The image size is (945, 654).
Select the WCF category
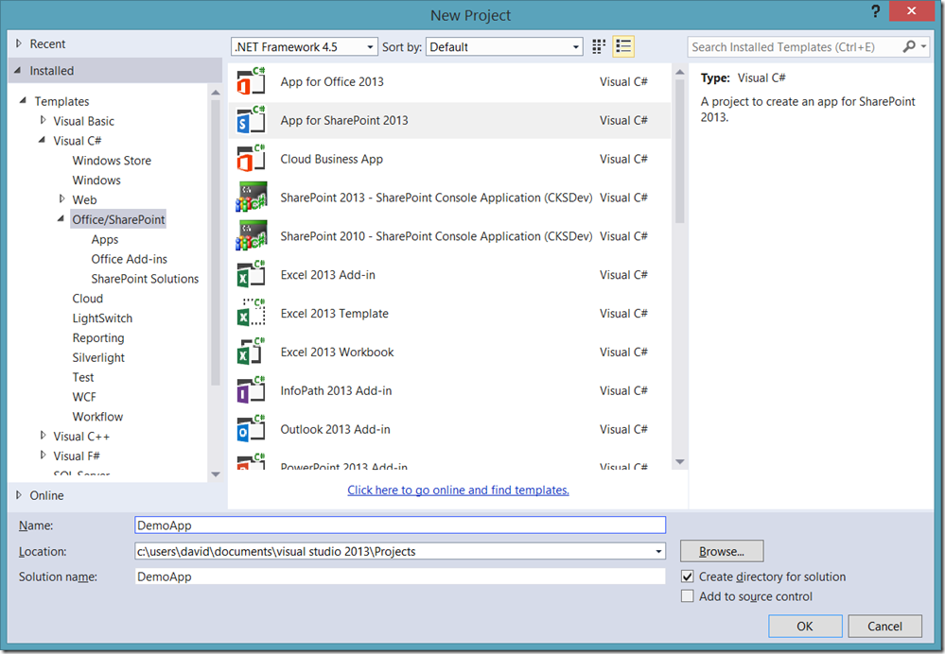(84, 397)
